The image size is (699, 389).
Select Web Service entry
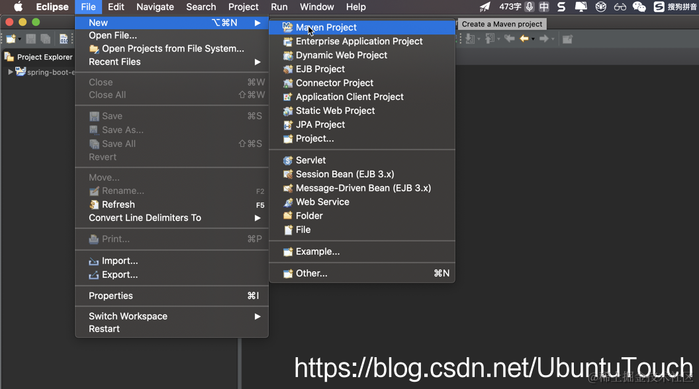pos(362,202)
